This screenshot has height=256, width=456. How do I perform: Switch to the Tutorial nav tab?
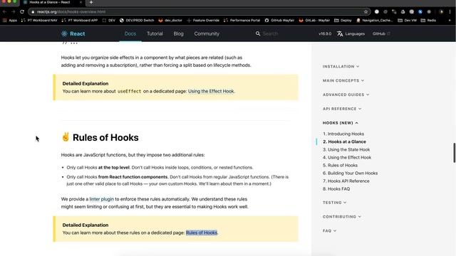click(155, 33)
